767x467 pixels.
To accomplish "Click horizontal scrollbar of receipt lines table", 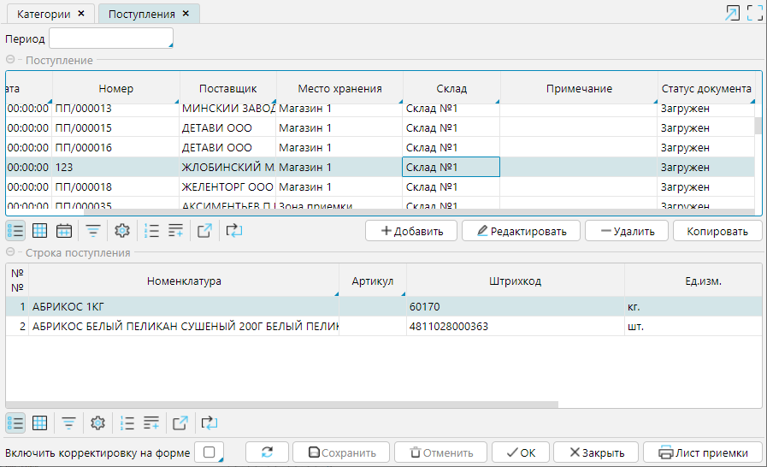I will 282,405.
